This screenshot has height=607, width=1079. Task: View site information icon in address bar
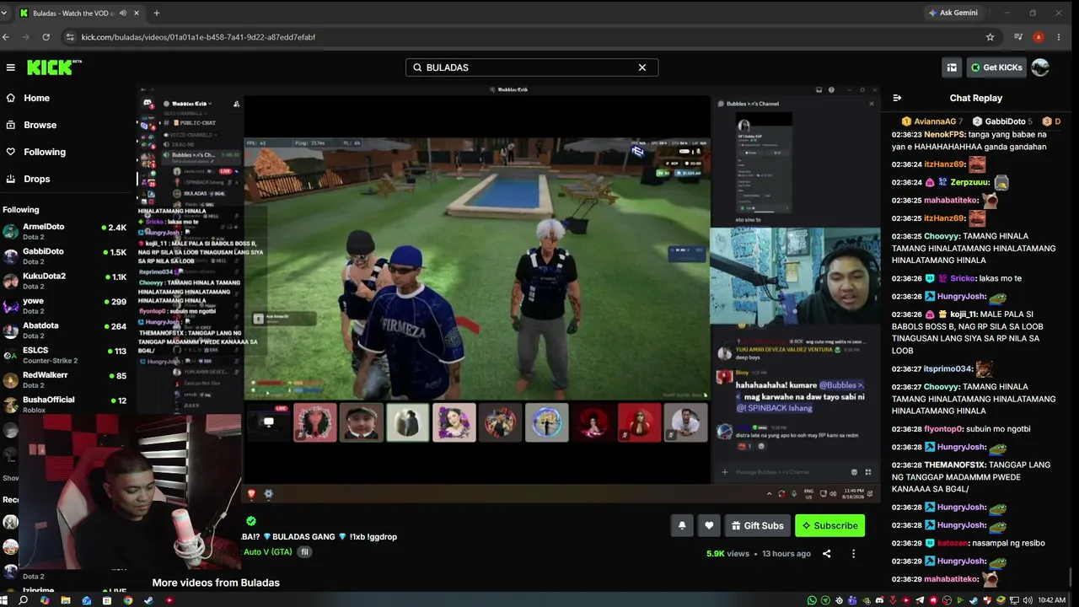[70, 37]
